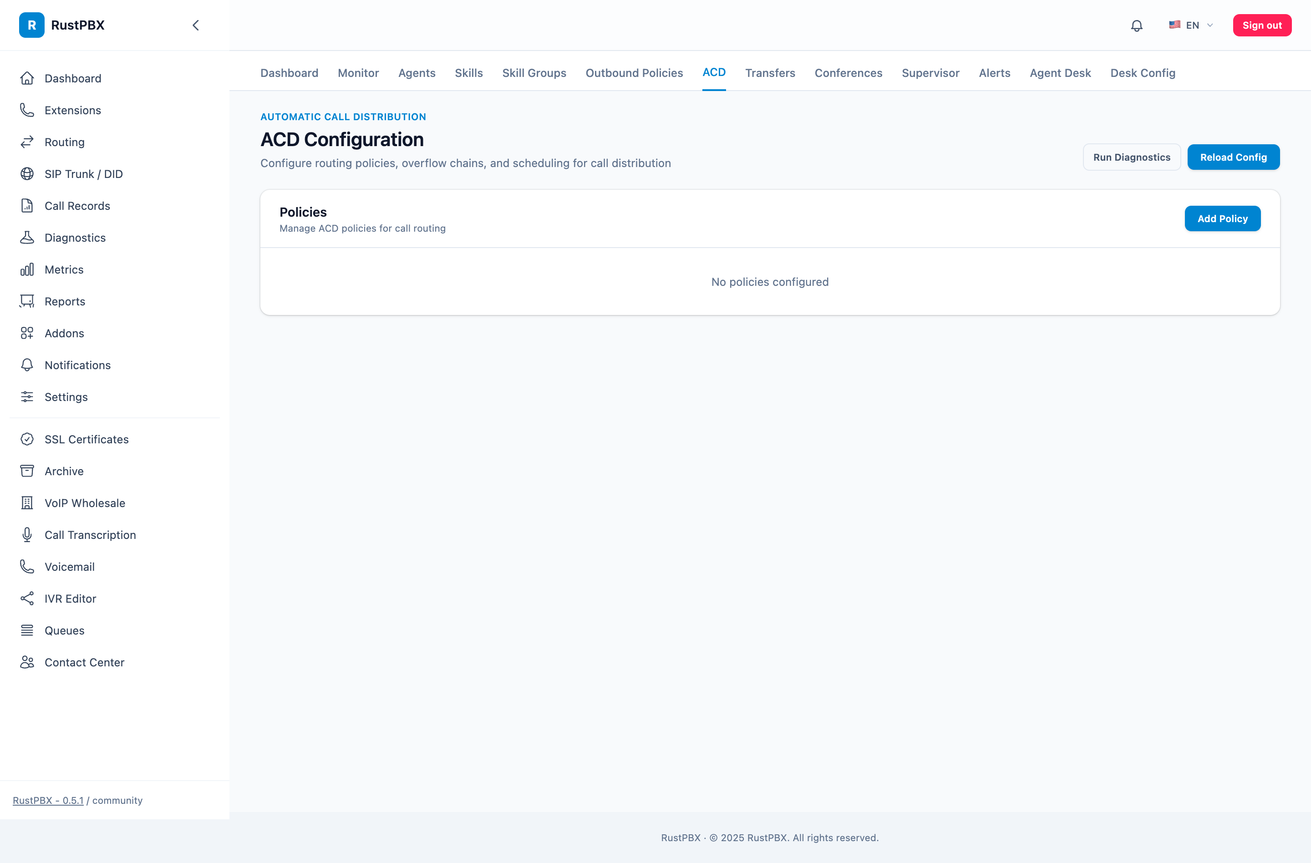Open the RustPBX - 0.5.1 version link
The width and height of the screenshot is (1311, 863).
pyautogui.click(x=48, y=800)
